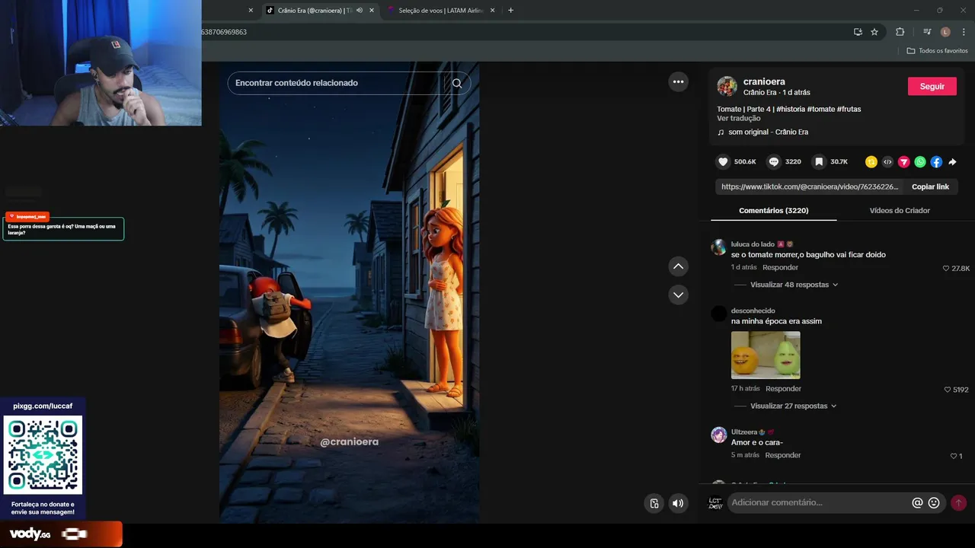
Task: Go to next video arrow
Action: pyautogui.click(x=678, y=295)
